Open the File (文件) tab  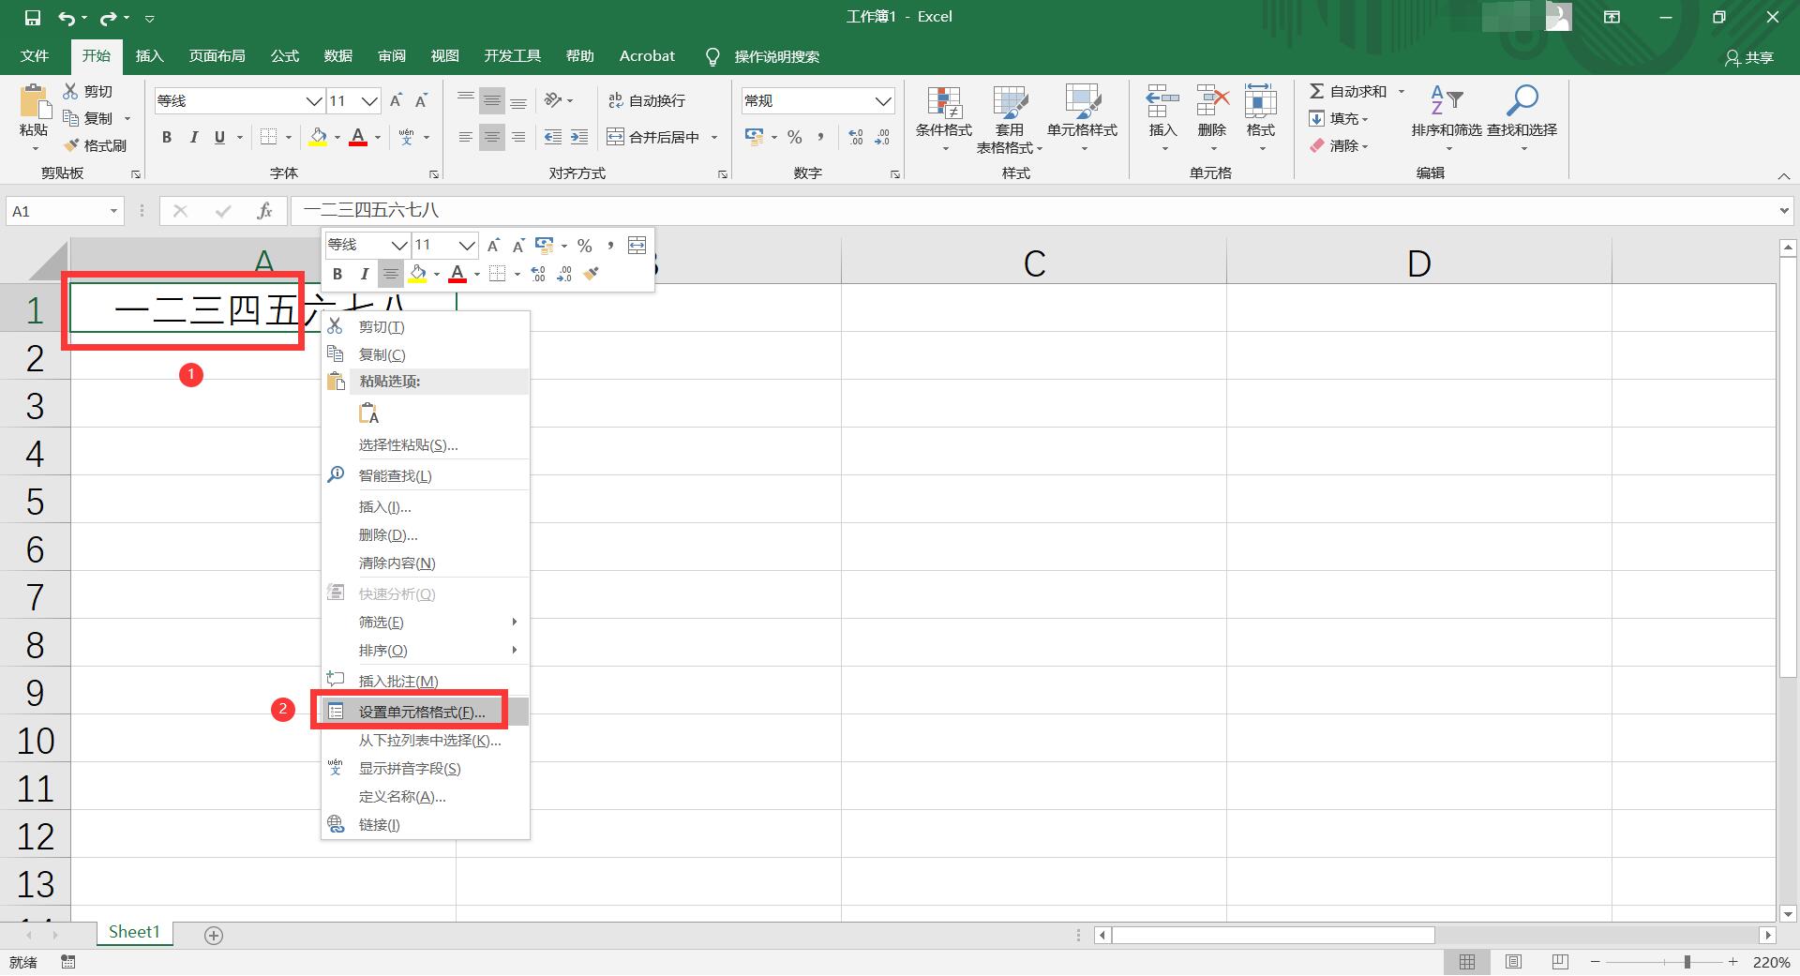tap(35, 56)
